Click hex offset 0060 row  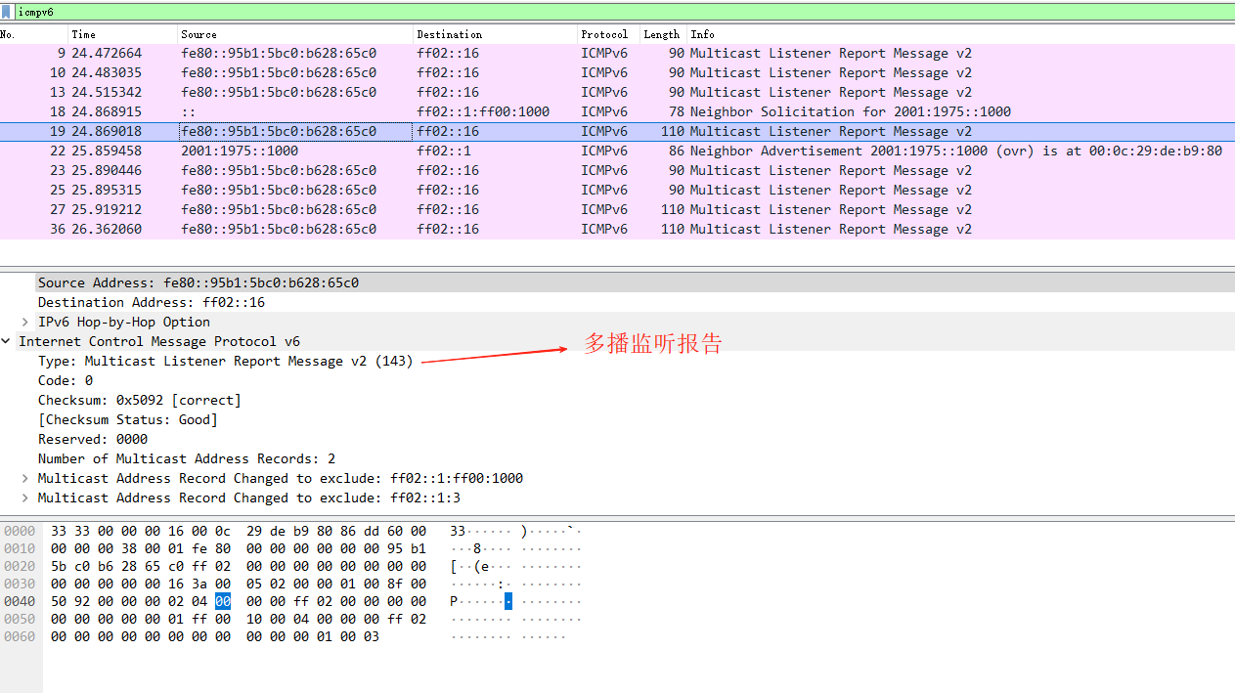click(x=20, y=636)
